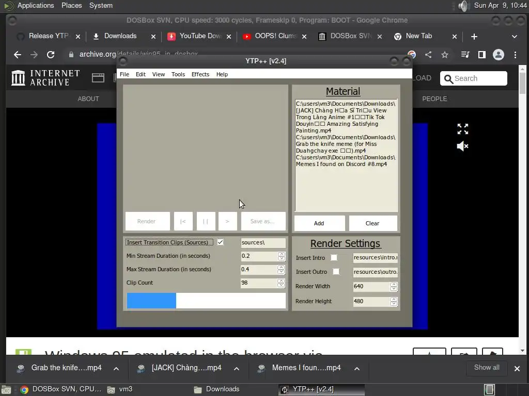Increase Max Stream Duration with up arrow
Viewport: 529px width, 396px height.
click(282, 267)
